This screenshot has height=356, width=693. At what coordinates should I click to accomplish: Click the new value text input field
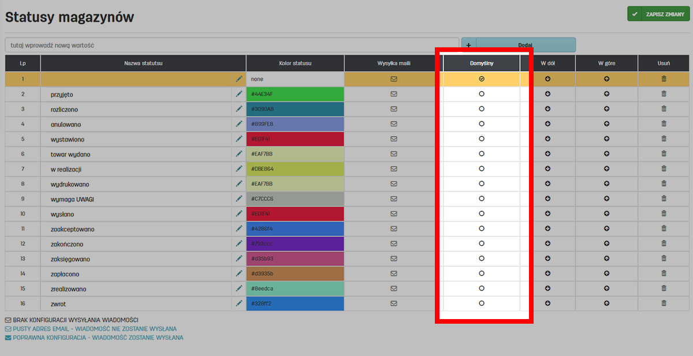(231, 45)
